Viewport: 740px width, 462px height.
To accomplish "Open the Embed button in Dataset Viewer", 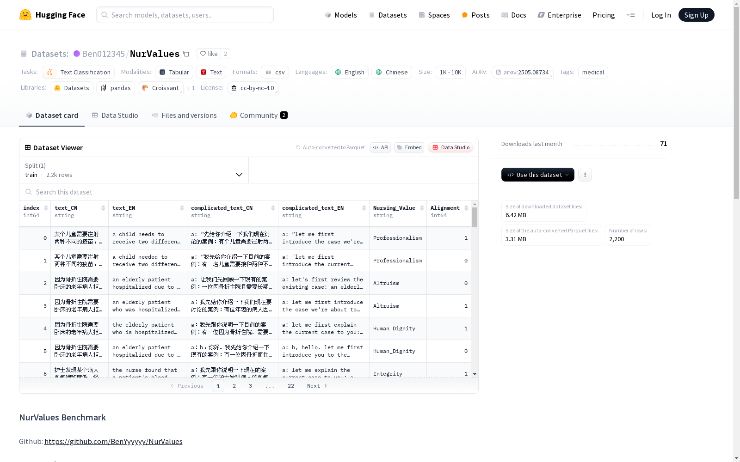I will click(x=409, y=147).
